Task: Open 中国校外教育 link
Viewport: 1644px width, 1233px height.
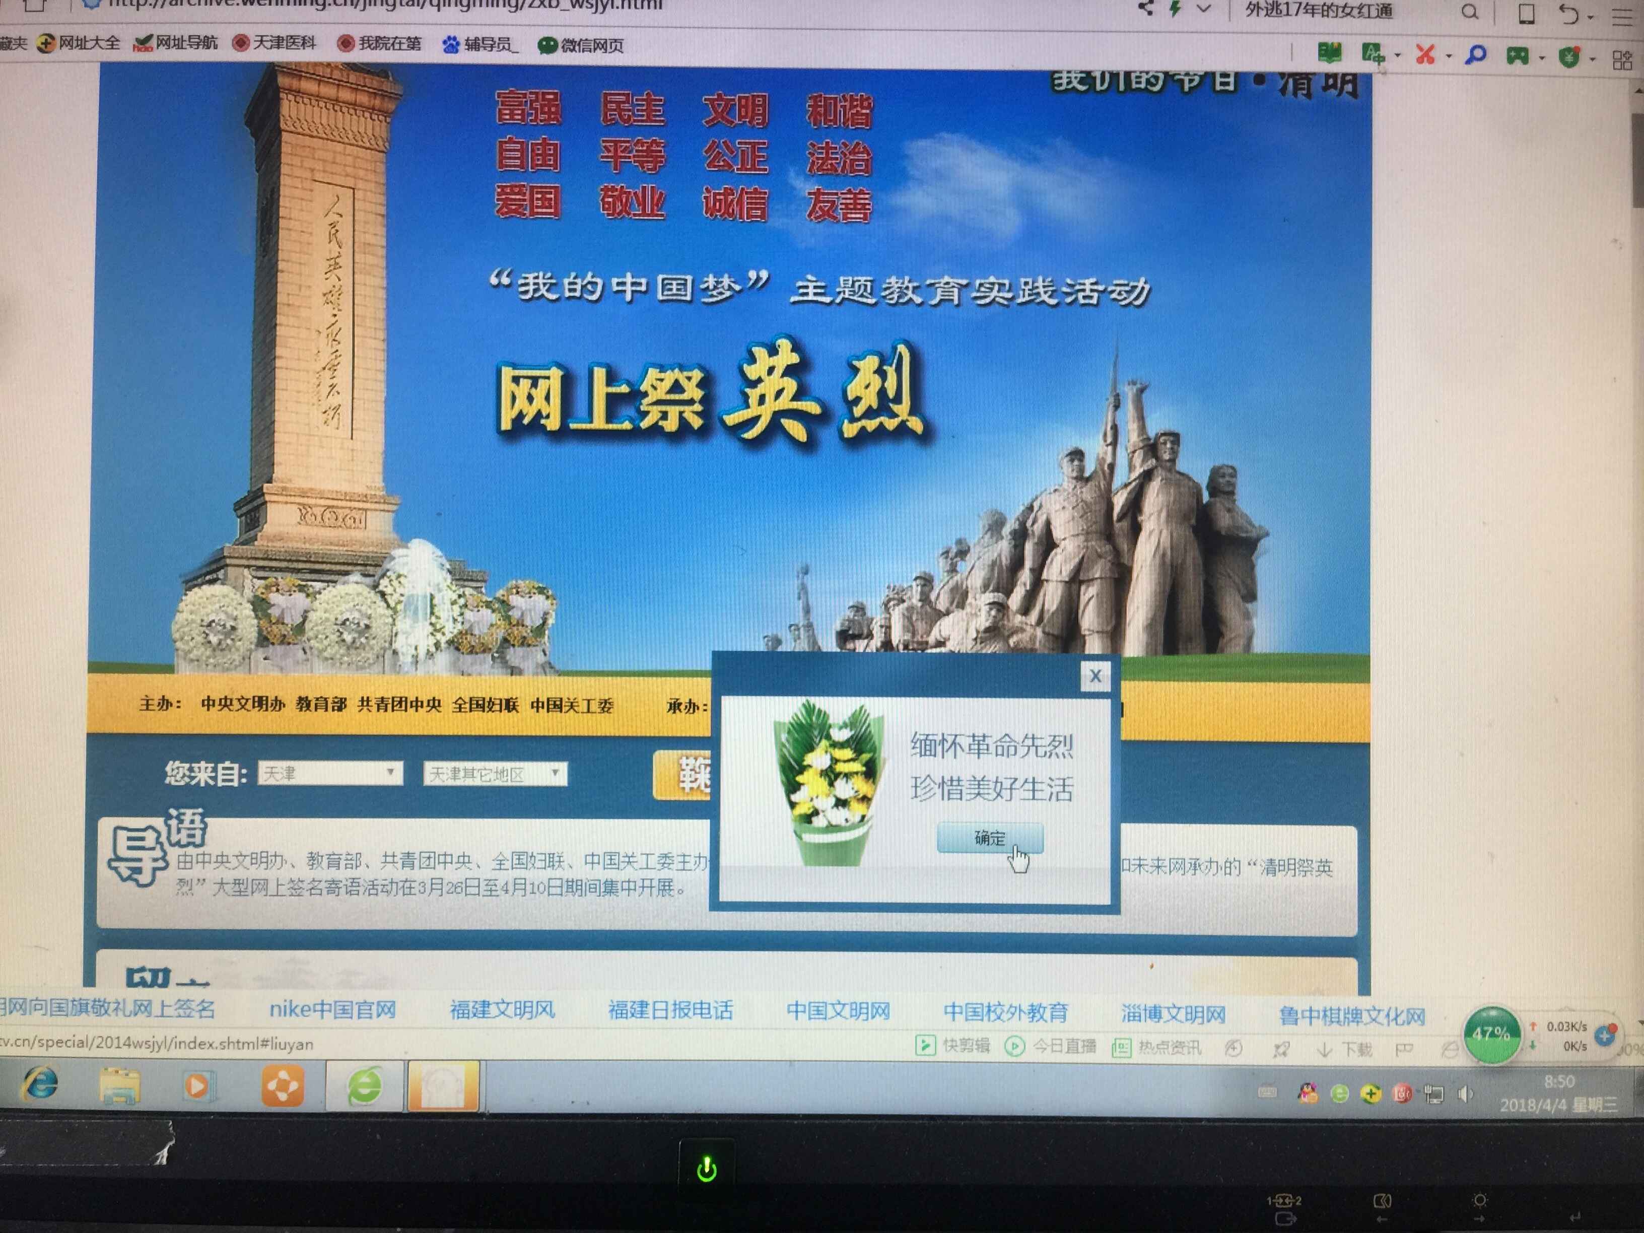Action: (1005, 1012)
